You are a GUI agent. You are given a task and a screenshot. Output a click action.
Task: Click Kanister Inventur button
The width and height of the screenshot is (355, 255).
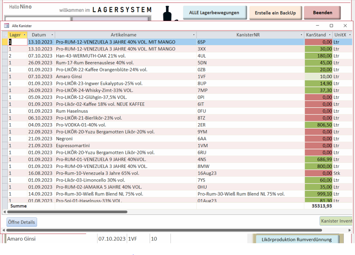tap(336, 221)
